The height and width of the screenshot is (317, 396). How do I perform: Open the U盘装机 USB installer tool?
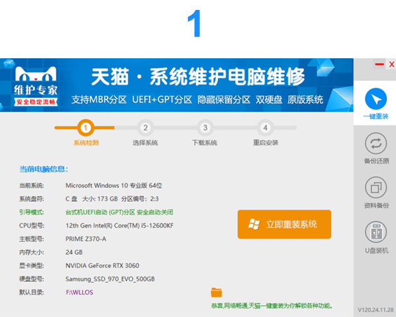pyautogui.click(x=376, y=237)
